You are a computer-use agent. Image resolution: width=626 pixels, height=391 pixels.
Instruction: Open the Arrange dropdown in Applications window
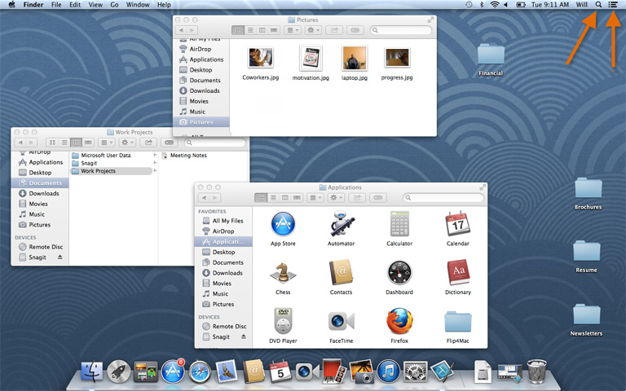click(x=314, y=198)
